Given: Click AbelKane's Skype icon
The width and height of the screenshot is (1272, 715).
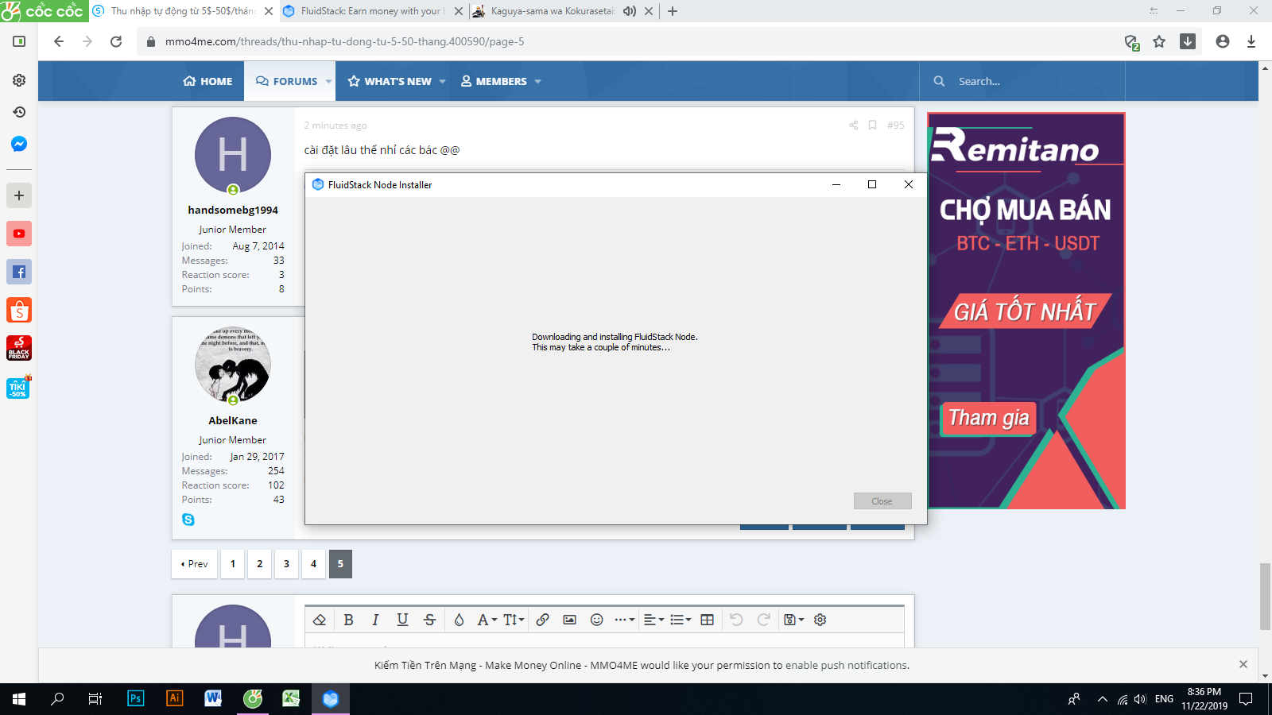Looking at the screenshot, I should tap(188, 520).
